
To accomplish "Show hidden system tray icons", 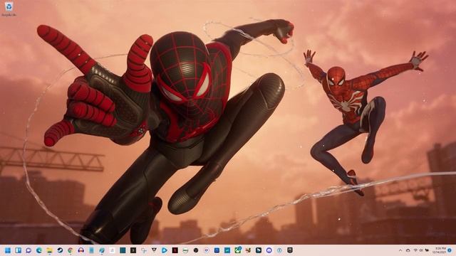I will (400, 250).
